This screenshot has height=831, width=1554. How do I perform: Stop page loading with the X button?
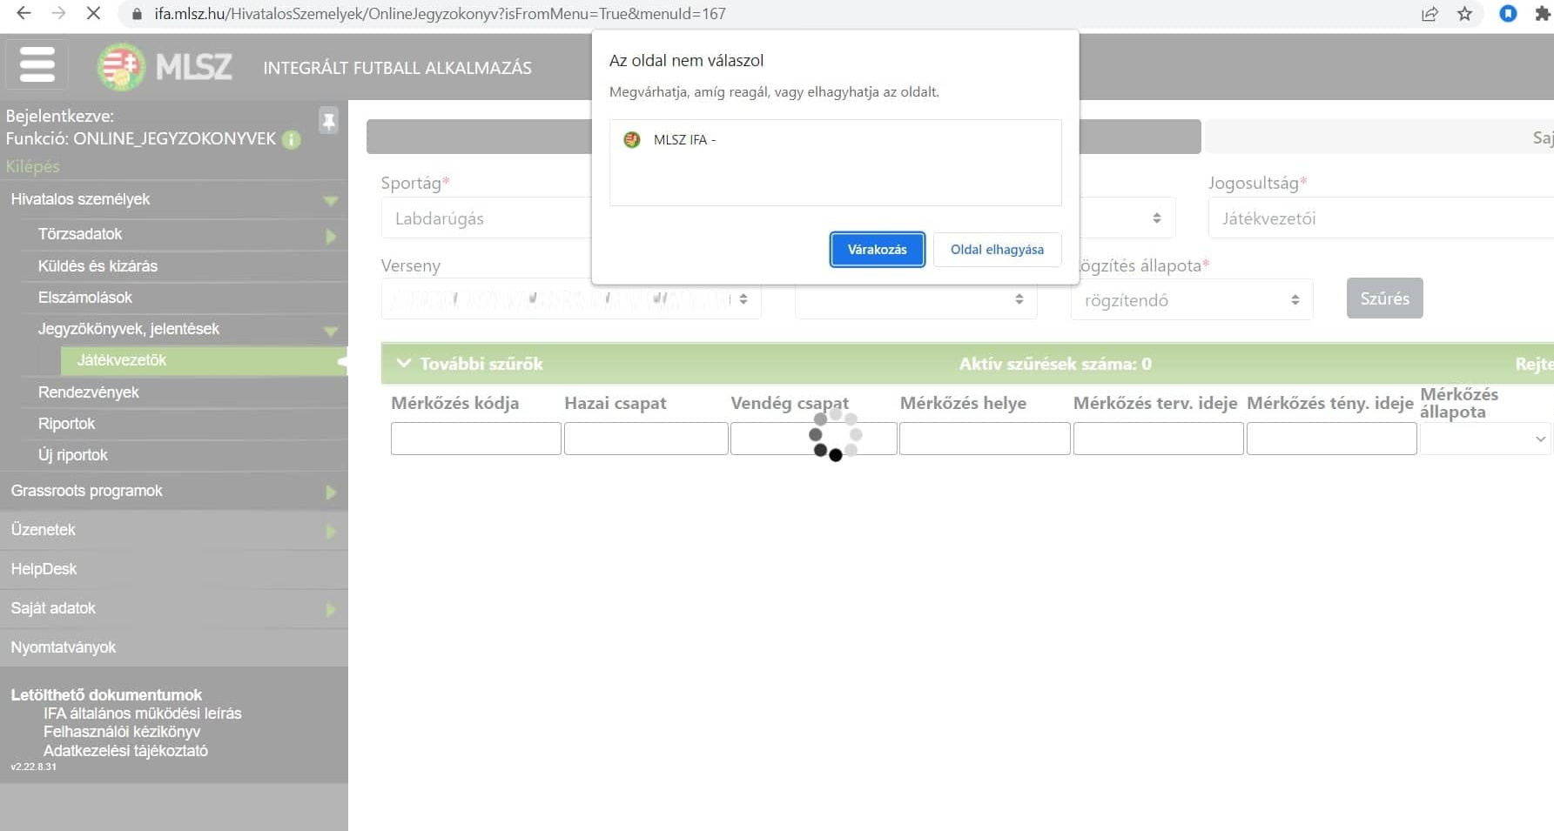pos(93,13)
